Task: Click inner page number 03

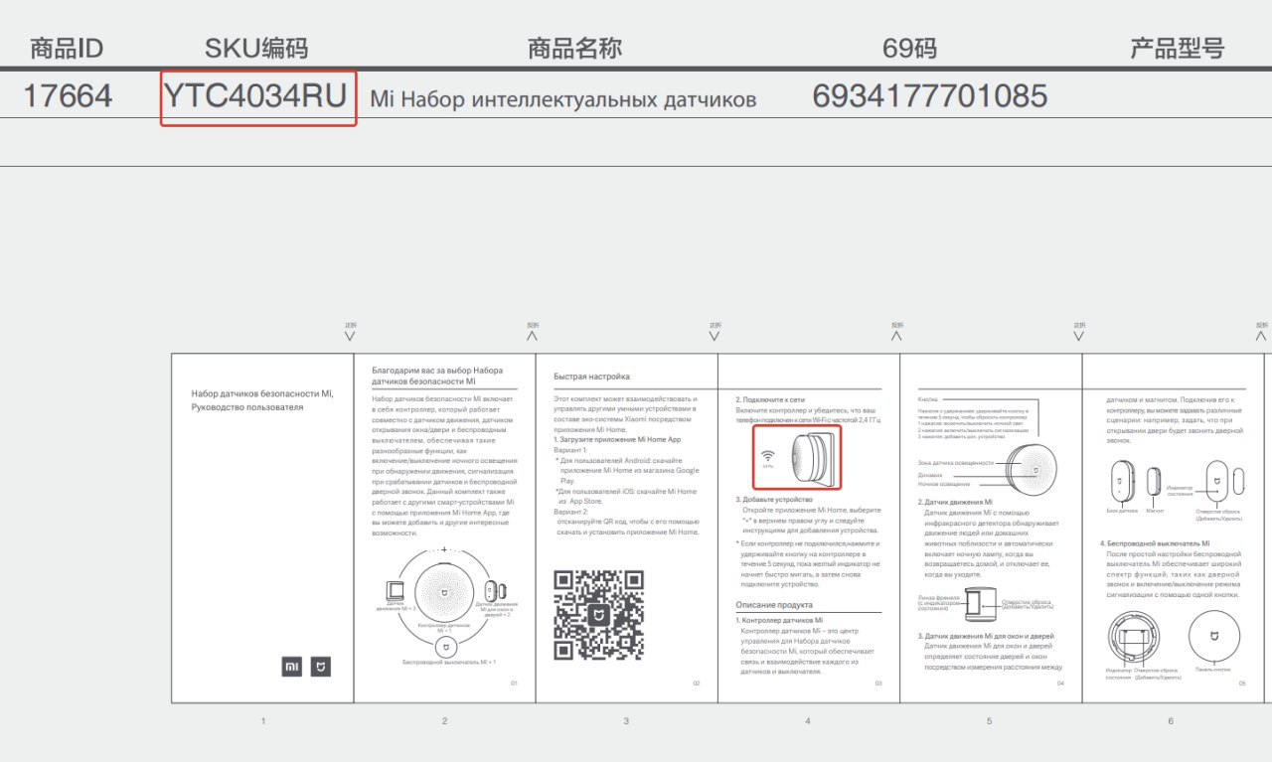Action: tap(878, 683)
